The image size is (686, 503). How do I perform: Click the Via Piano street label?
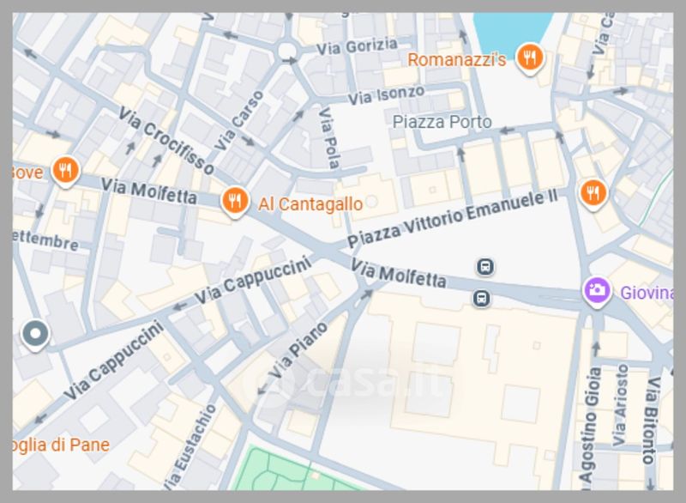(x=298, y=350)
